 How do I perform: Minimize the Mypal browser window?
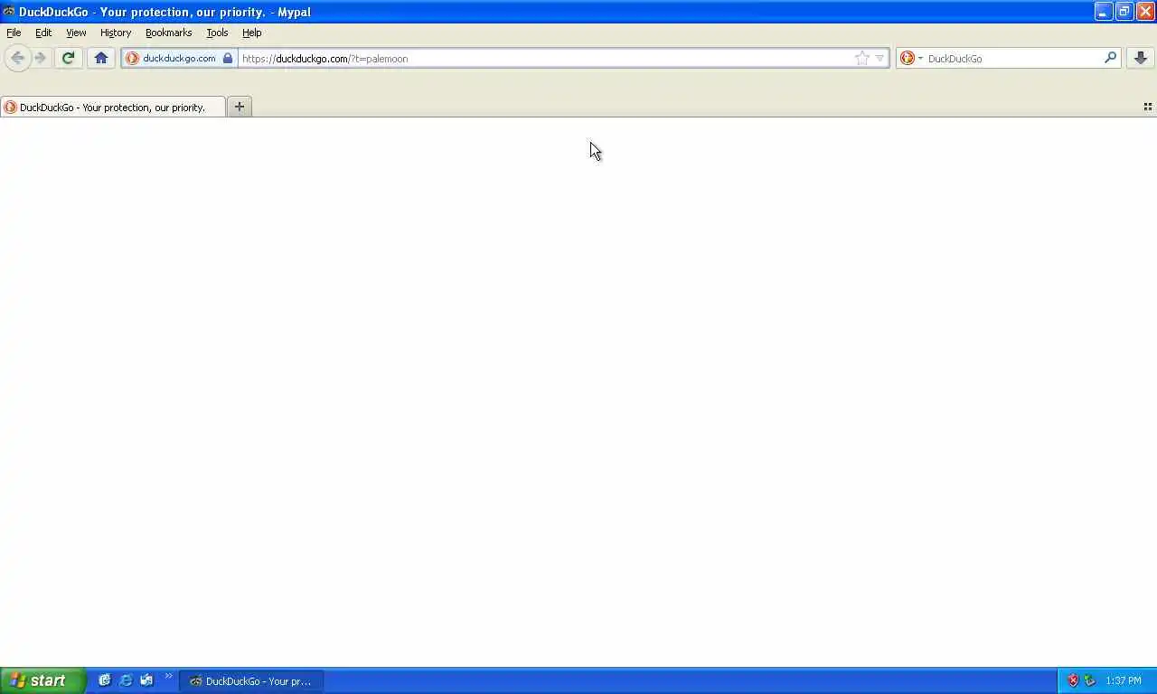pyautogui.click(x=1104, y=12)
